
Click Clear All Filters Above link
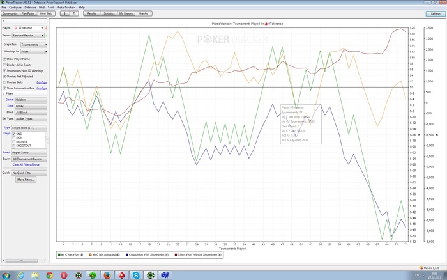point(26,164)
